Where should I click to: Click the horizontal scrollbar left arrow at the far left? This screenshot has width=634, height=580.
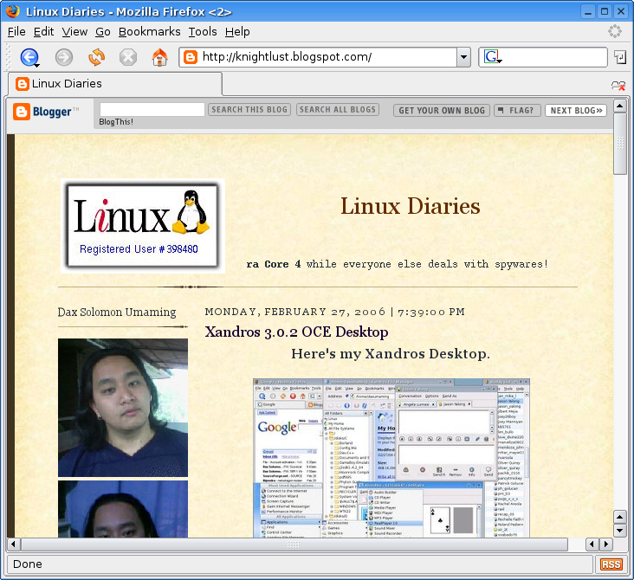pyautogui.click(x=13, y=544)
